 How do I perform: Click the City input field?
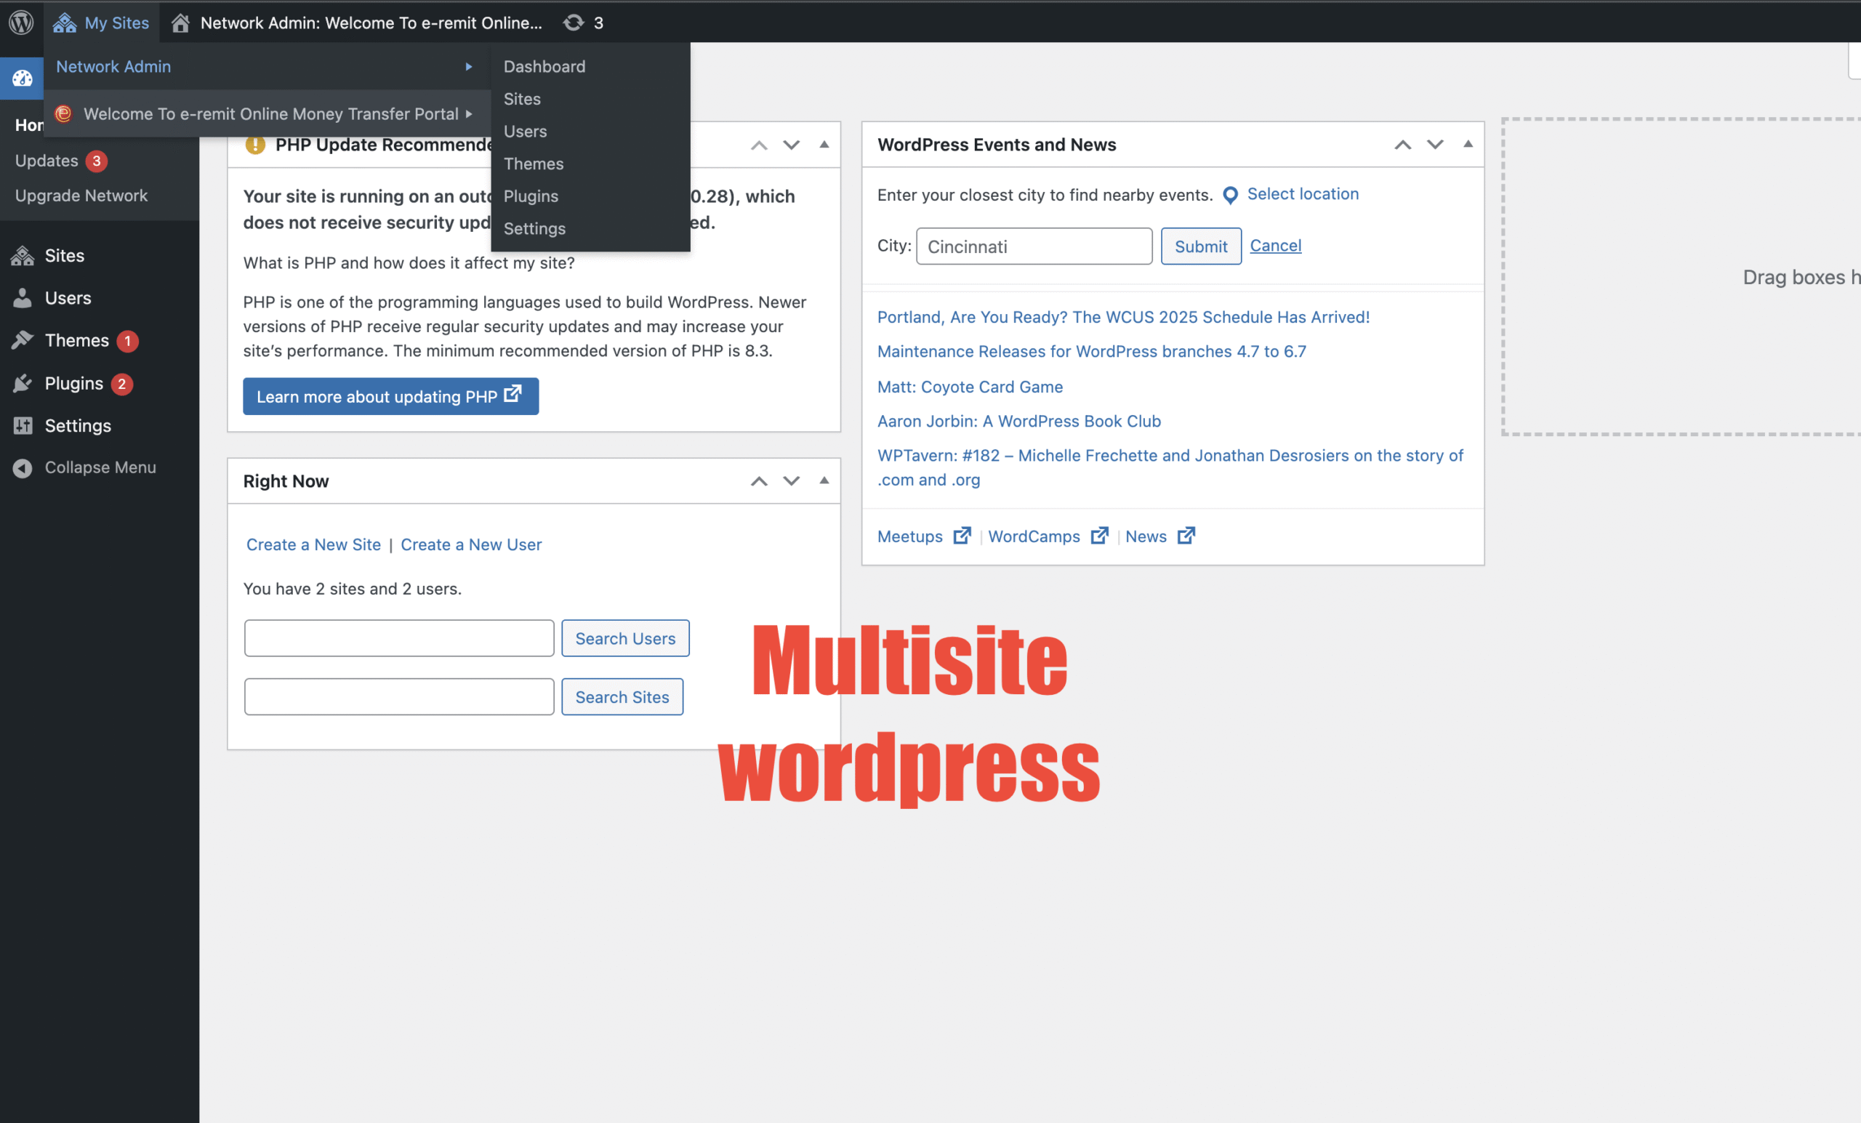[1034, 246]
